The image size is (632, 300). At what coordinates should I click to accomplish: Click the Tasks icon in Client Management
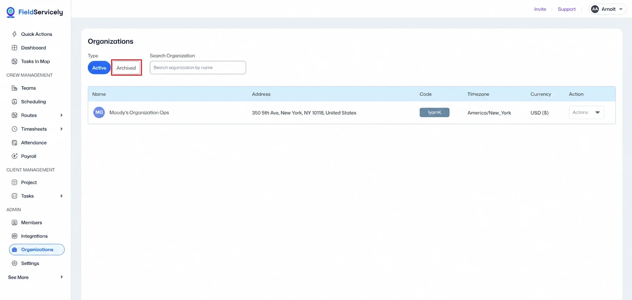coord(14,196)
